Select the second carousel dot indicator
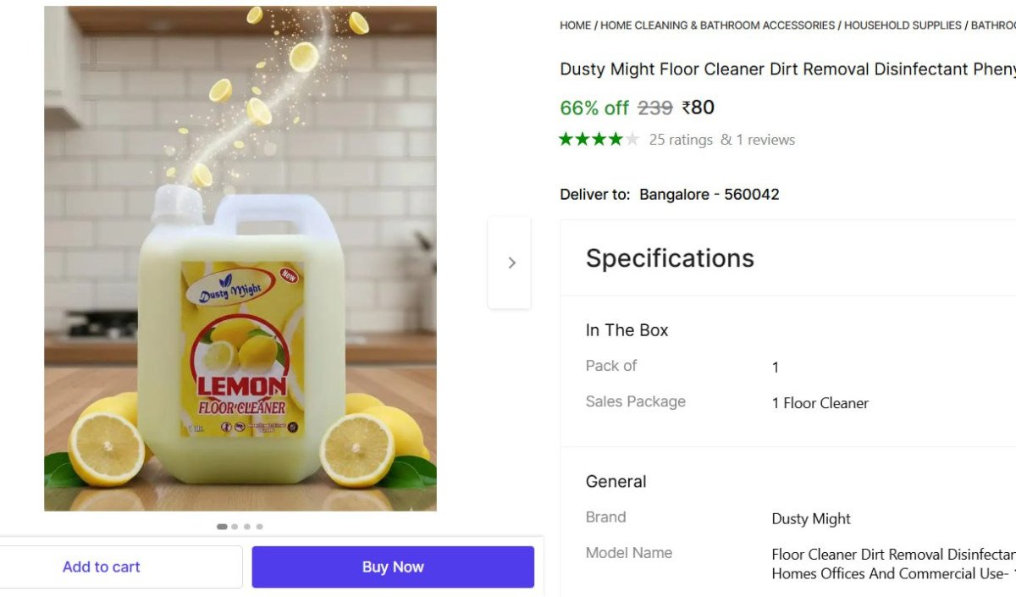The image size is (1016, 597). 235,527
